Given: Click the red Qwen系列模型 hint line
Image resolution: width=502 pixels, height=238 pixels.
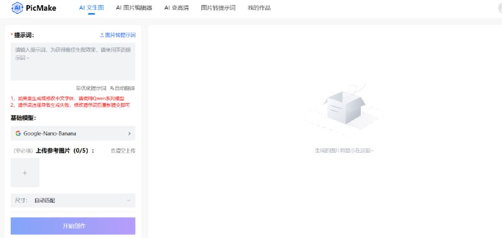Looking at the screenshot, I should pyautogui.click(x=67, y=99).
